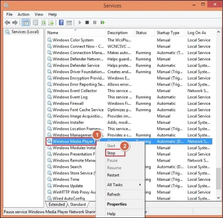Toggle the Show/Hide Console Tree icon

pyautogui.click(x=26, y=22)
